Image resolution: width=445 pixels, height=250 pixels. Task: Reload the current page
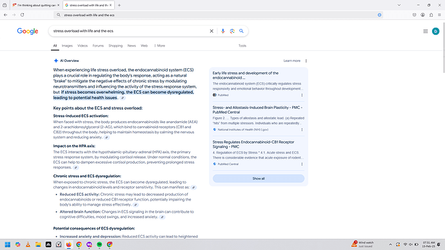[22, 15]
